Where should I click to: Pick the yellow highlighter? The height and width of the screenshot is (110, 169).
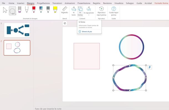55,10
